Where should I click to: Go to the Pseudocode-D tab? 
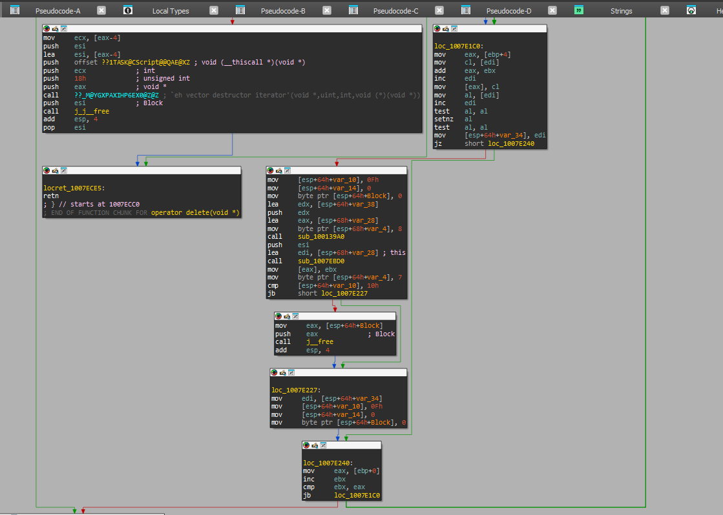(508, 10)
